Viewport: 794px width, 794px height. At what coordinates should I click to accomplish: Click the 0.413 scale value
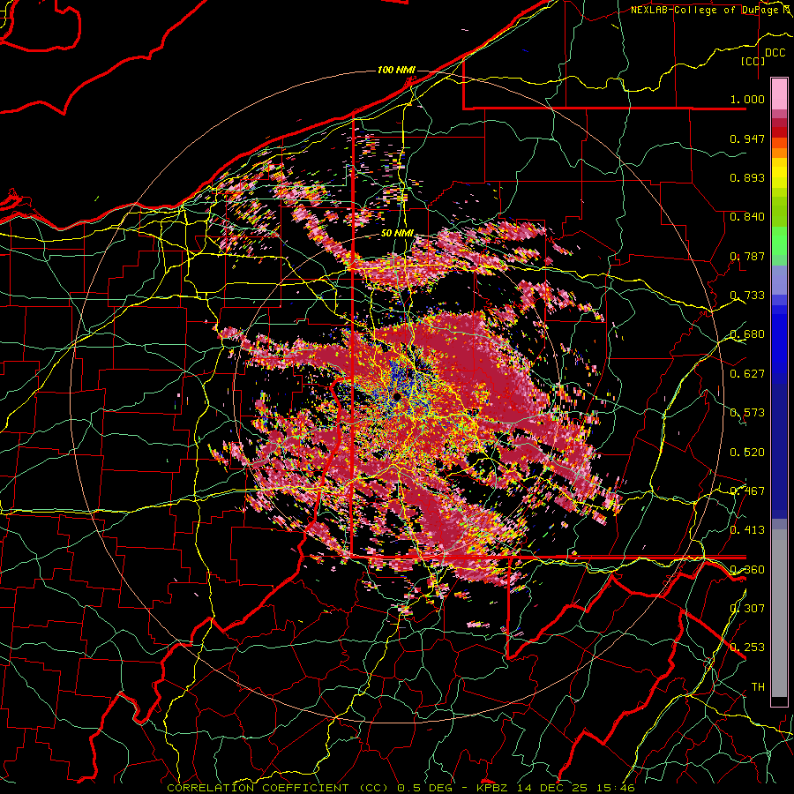pyautogui.click(x=747, y=530)
